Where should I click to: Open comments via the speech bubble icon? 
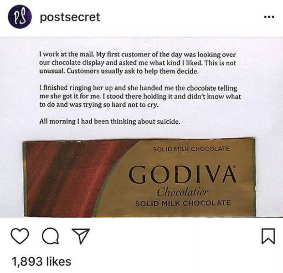pyautogui.click(x=49, y=236)
